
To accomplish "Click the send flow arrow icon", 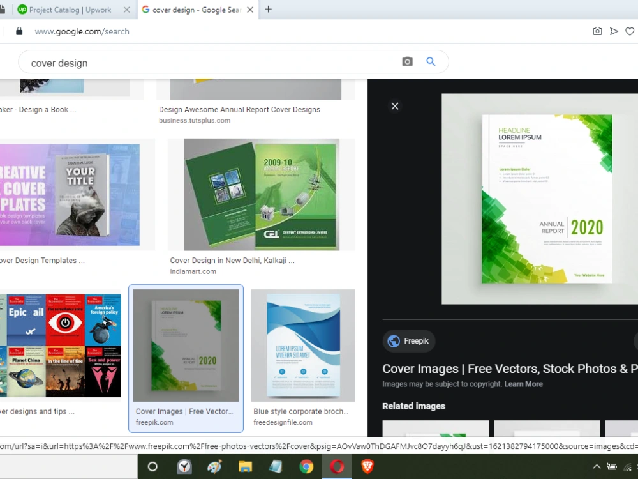I will pyautogui.click(x=614, y=31).
